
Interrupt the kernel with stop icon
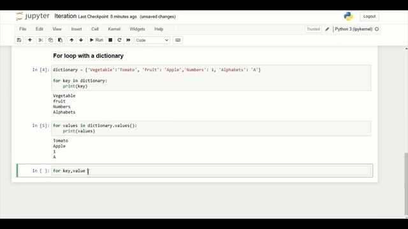tap(110, 40)
